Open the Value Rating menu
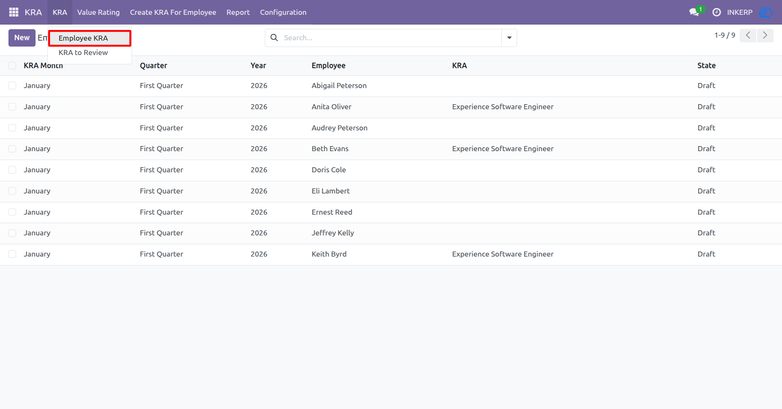Image resolution: width=782 pixels, height=409 pixels. pos(98,12)
